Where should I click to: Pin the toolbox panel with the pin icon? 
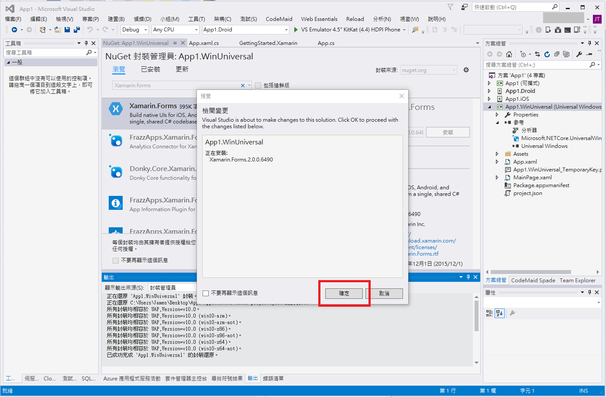(x=86, y=43)
